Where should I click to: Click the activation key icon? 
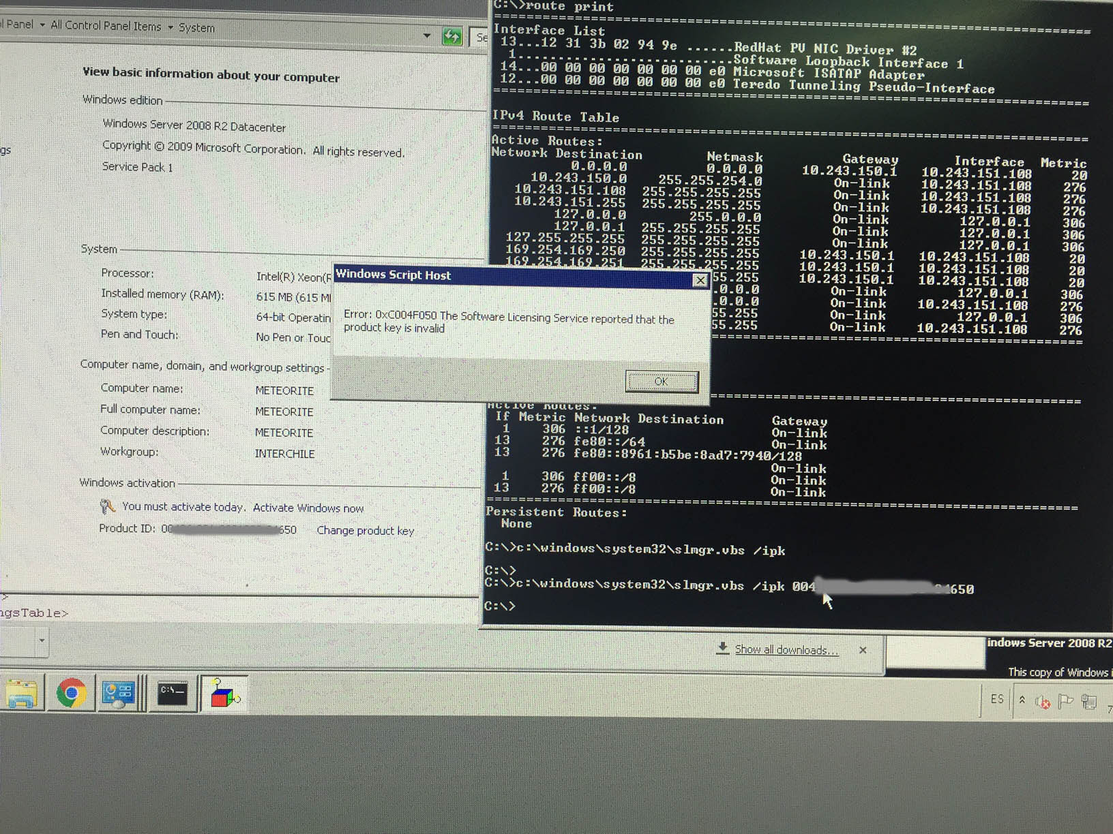(x=107, y=506)
